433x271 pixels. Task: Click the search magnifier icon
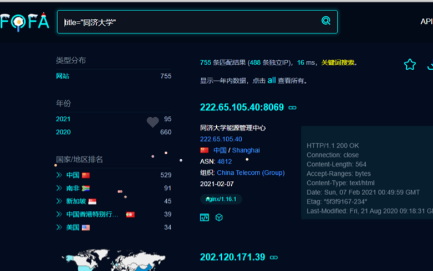tap(326, 20)
